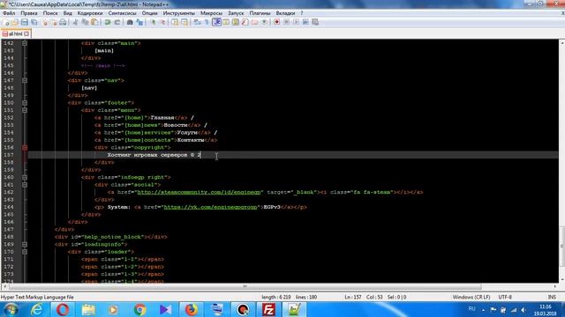Open the Поиск menu
Viewport: 565px width, 317px height.
point(50,13)
